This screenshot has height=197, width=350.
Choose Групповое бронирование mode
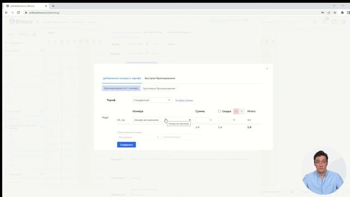[x=159, y=89]
